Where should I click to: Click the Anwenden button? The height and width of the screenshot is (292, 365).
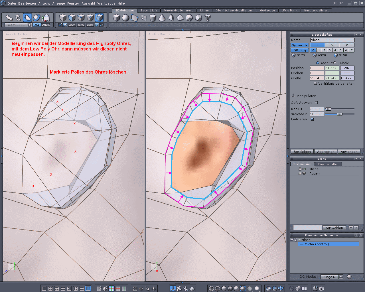pyautogui.click(x=349, y=152)
